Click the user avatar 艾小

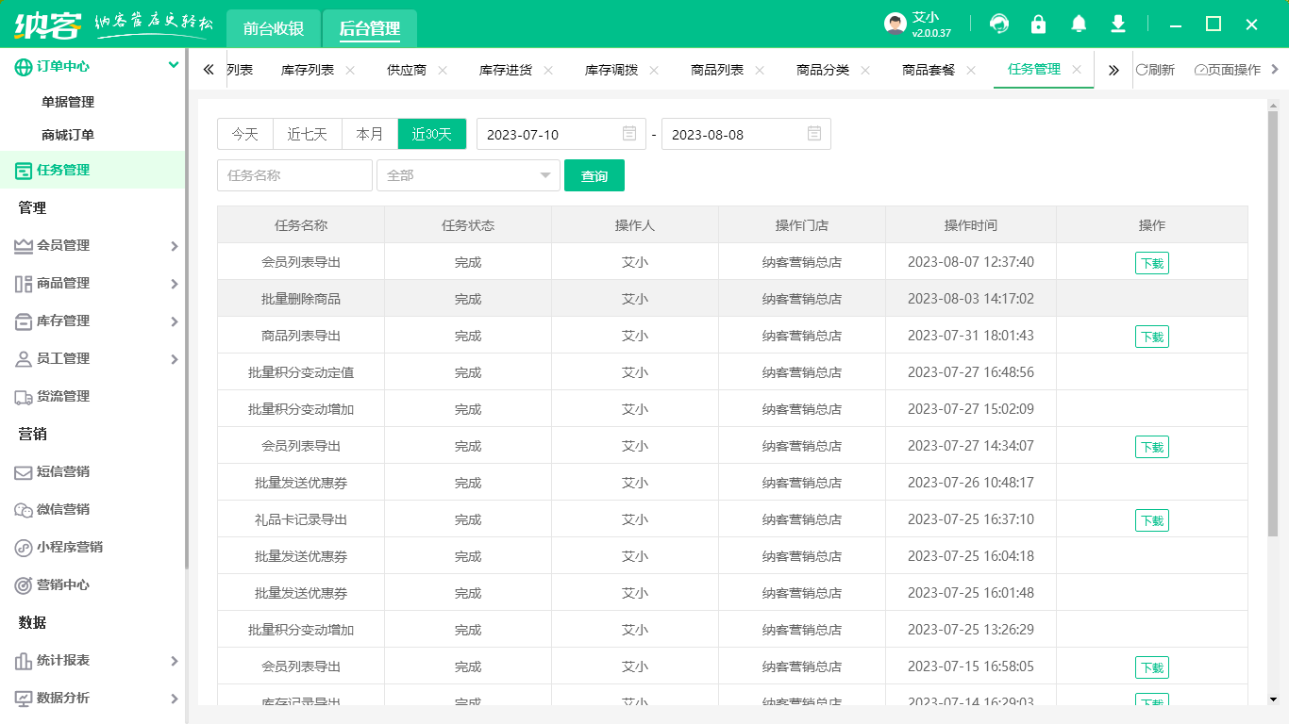896,25
